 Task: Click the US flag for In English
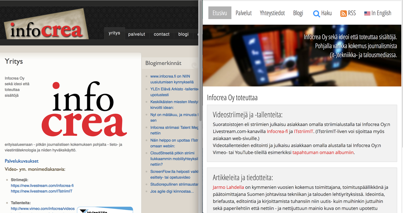click(367, 13)
